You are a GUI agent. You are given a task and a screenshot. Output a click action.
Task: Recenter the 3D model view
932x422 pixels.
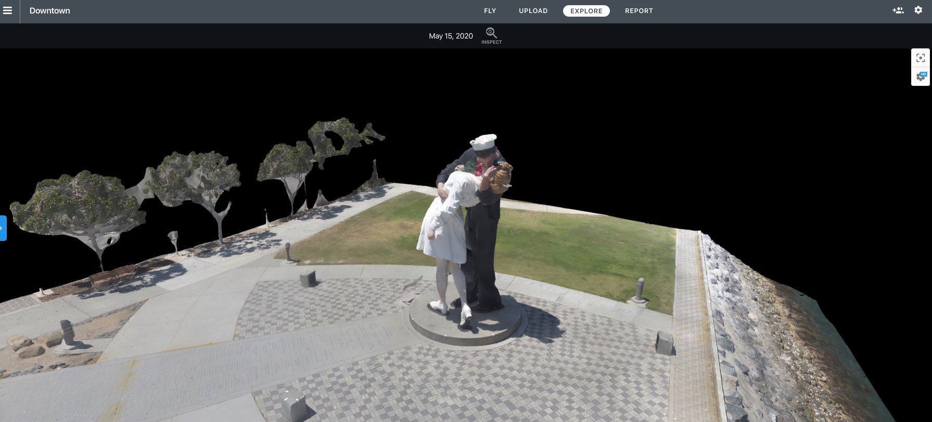[x=920, y=58]
